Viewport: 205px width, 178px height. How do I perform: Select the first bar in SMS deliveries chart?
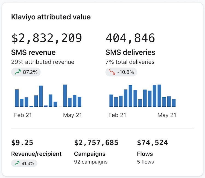[x=111, y=100]
